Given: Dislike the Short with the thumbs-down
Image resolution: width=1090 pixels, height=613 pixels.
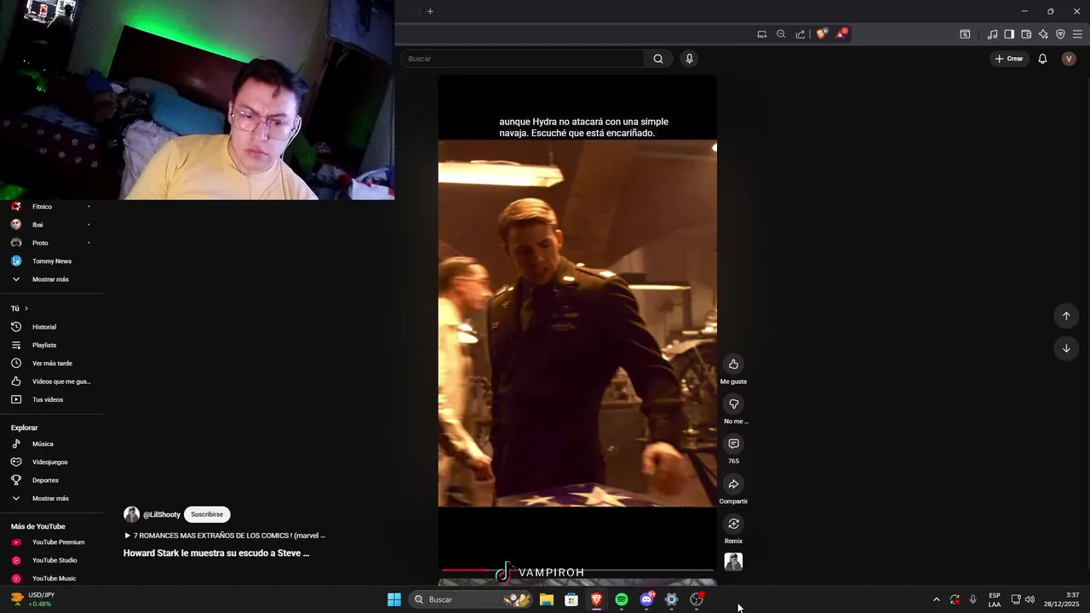Looking at the screenshot, I should coord(733,404).
